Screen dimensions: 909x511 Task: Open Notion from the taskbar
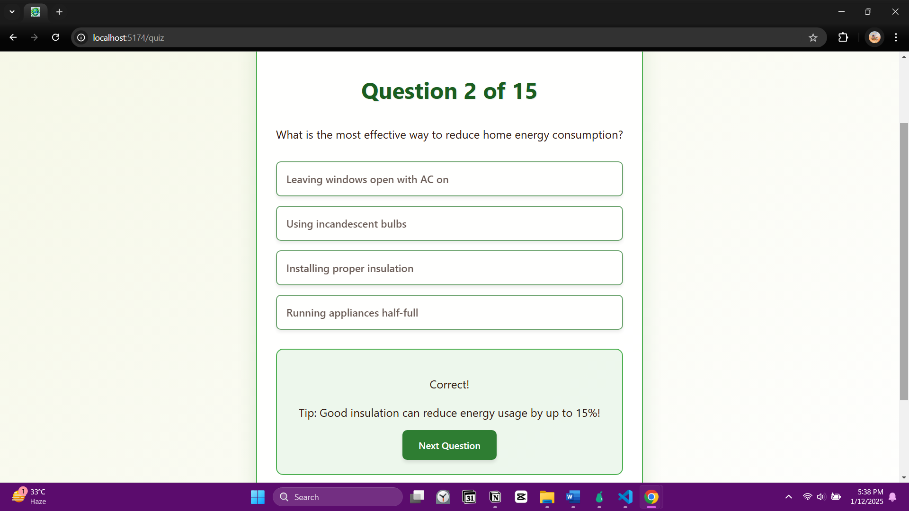495,497
